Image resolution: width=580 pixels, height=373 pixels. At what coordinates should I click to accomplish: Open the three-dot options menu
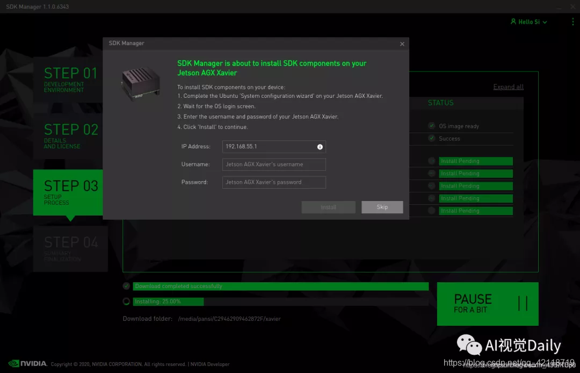click(572, 22)
